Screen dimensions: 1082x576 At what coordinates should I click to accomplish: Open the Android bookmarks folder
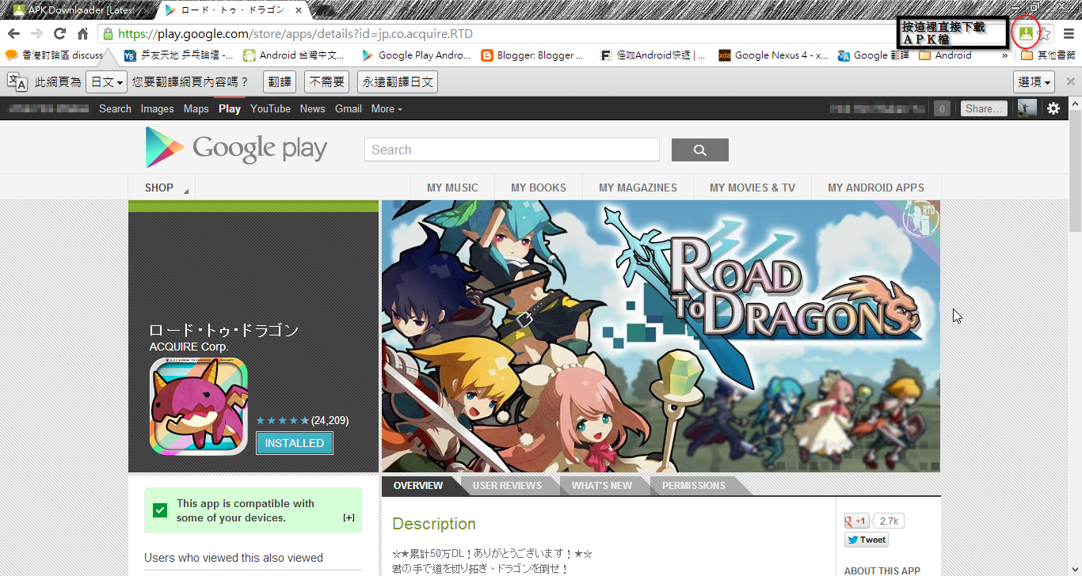pyautogui.click(x=945, y=55)
